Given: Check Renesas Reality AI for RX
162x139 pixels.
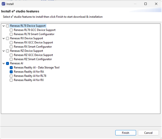Looking at the screenshot, I should [x=11, y=80].
